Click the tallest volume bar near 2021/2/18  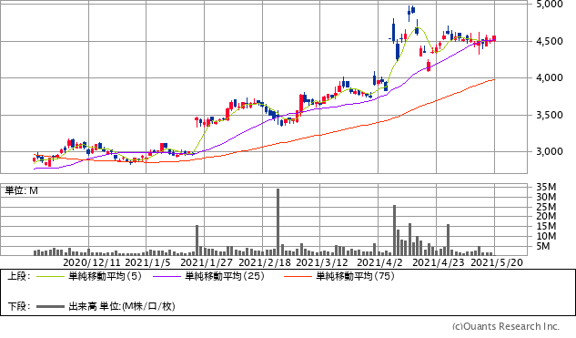point(278,222)
